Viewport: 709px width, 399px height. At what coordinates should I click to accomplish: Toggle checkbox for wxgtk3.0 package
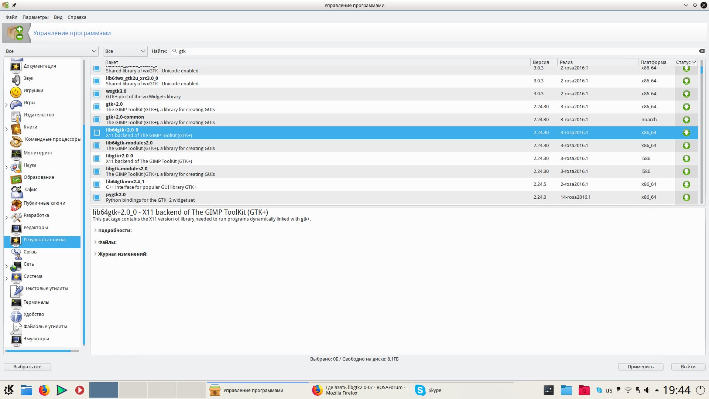coord(97,94)
